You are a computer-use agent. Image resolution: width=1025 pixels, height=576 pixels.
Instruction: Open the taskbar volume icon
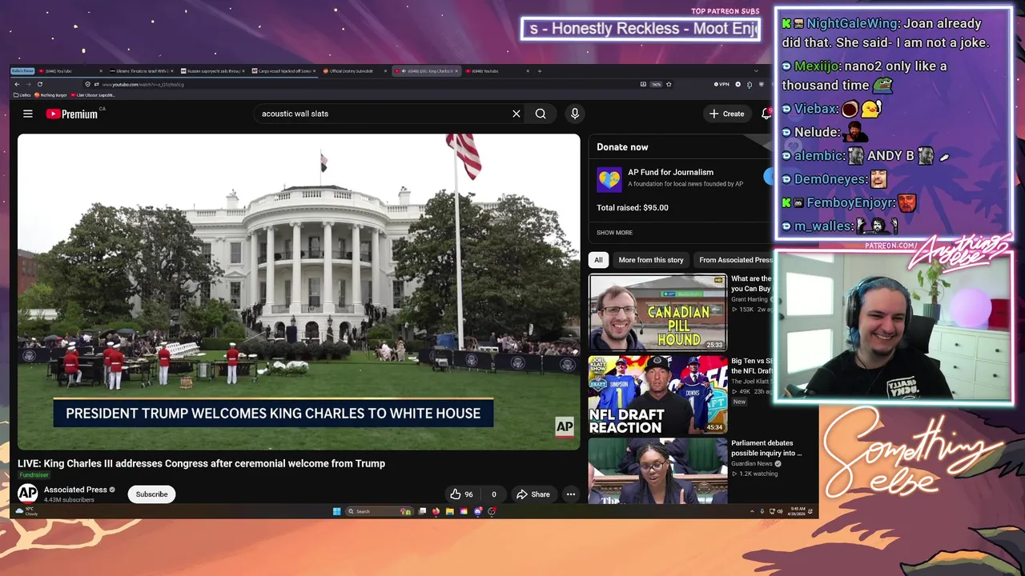point(780,511)
